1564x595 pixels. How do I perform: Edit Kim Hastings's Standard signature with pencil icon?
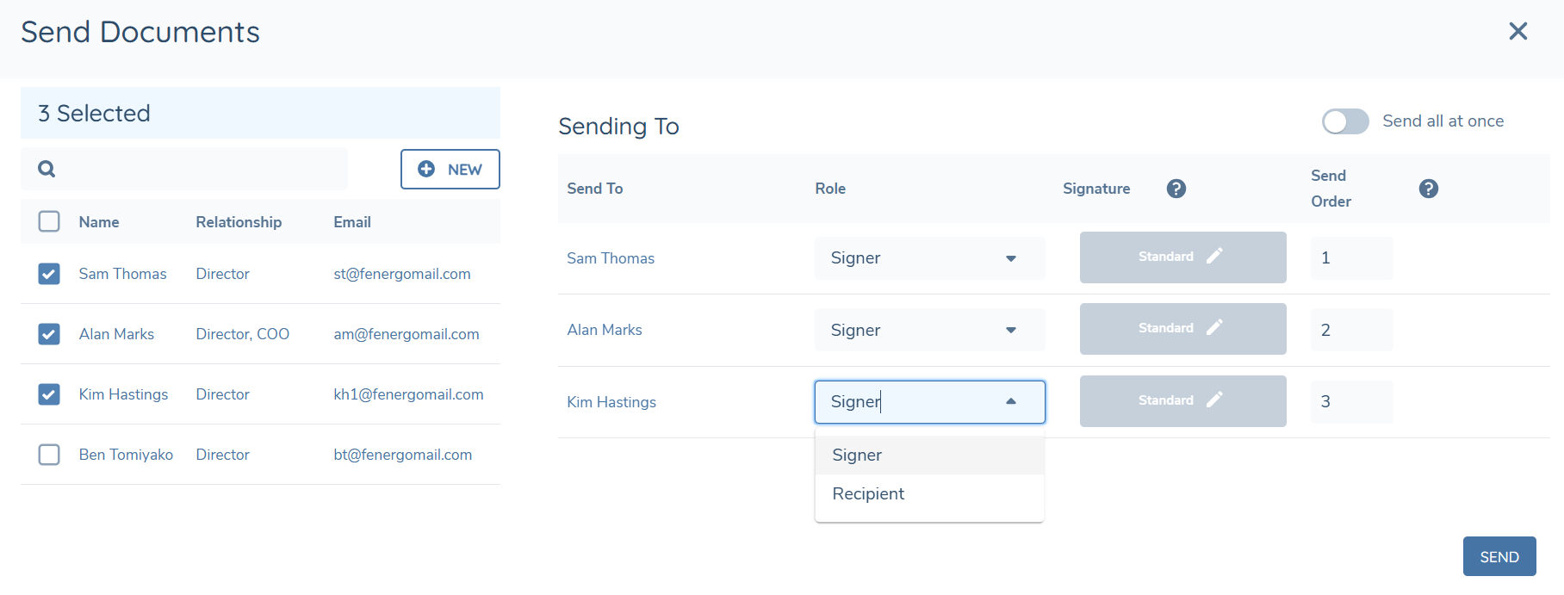pyautogui.click(x=1215, y=399)
